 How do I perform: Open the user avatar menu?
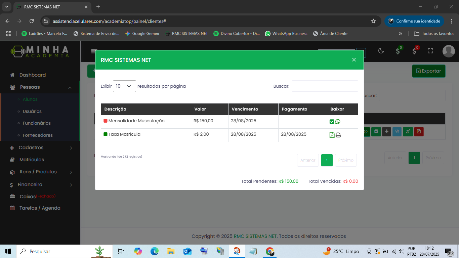449,51
